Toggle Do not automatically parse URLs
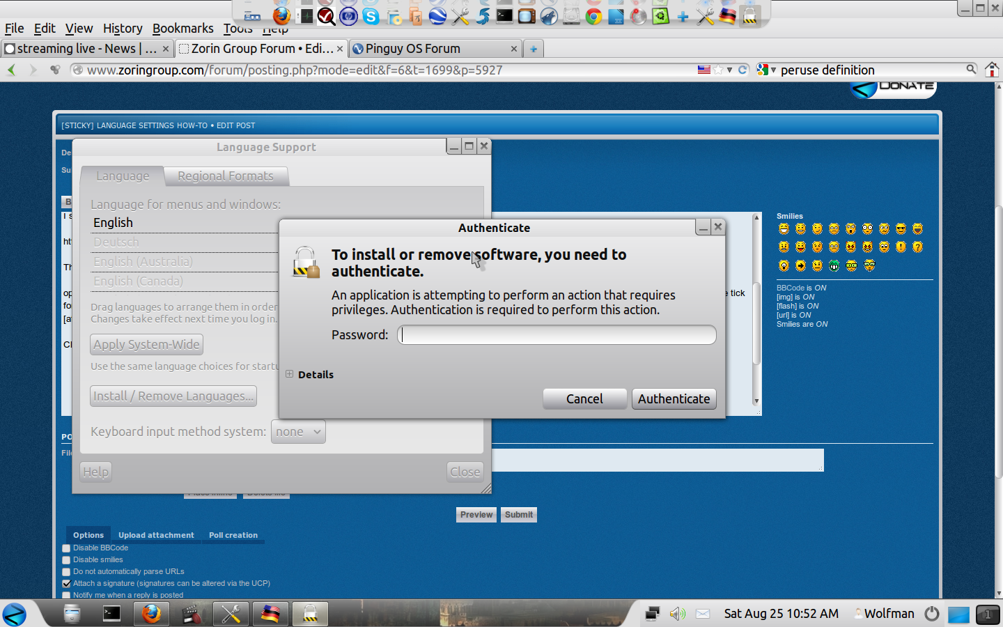 pos(66,572)
